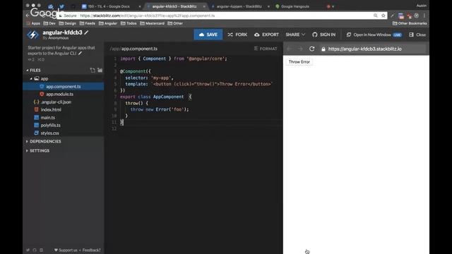Open Todos bookmarks folder
452x254 pixels.
129,23
